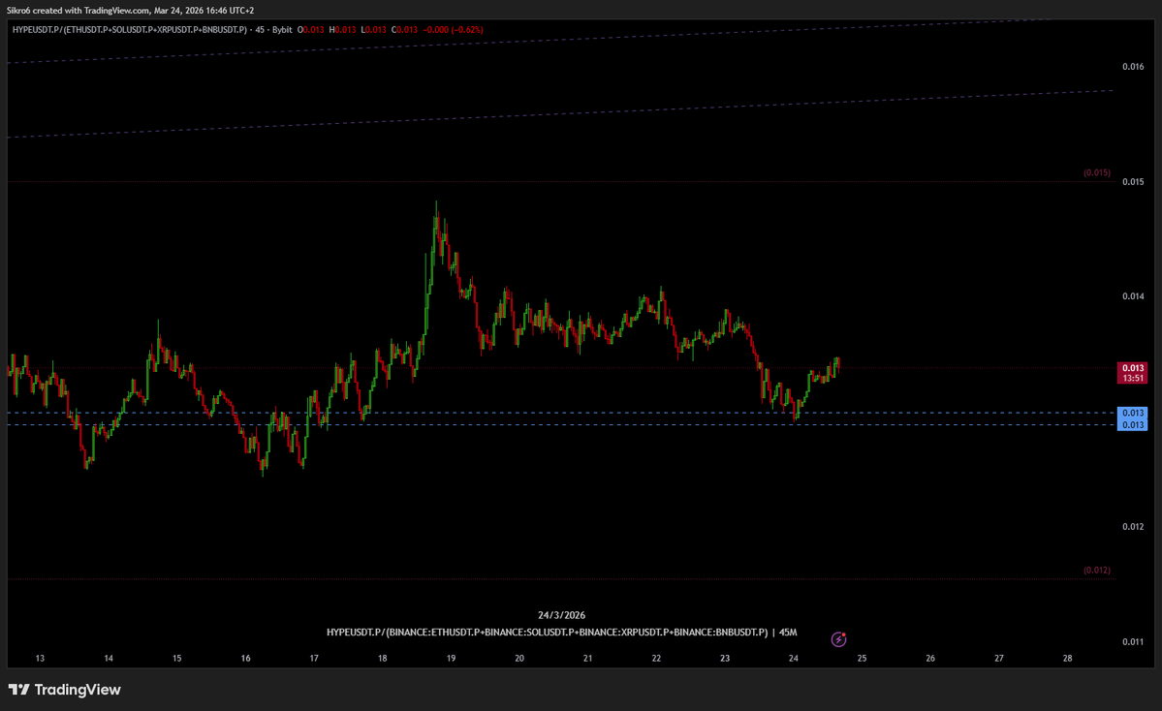1162x711 pixels.
Task: Click the low value L0.013
Action: click(373, 30)
